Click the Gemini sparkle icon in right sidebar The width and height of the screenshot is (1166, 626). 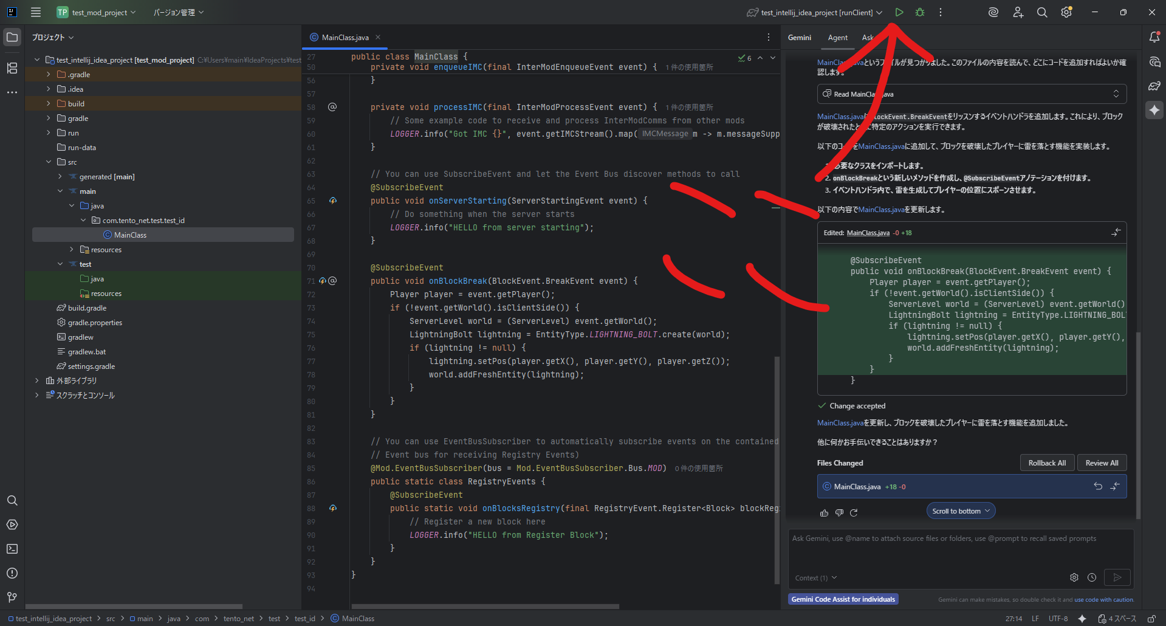tap(1154, 110)
